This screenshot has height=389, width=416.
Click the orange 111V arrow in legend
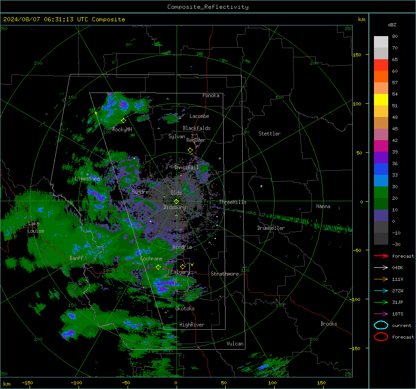(x=381, y=279)
